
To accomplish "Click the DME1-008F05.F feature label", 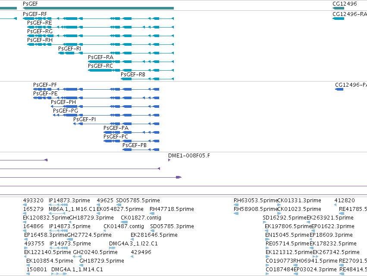I will (x=189, y=155).
